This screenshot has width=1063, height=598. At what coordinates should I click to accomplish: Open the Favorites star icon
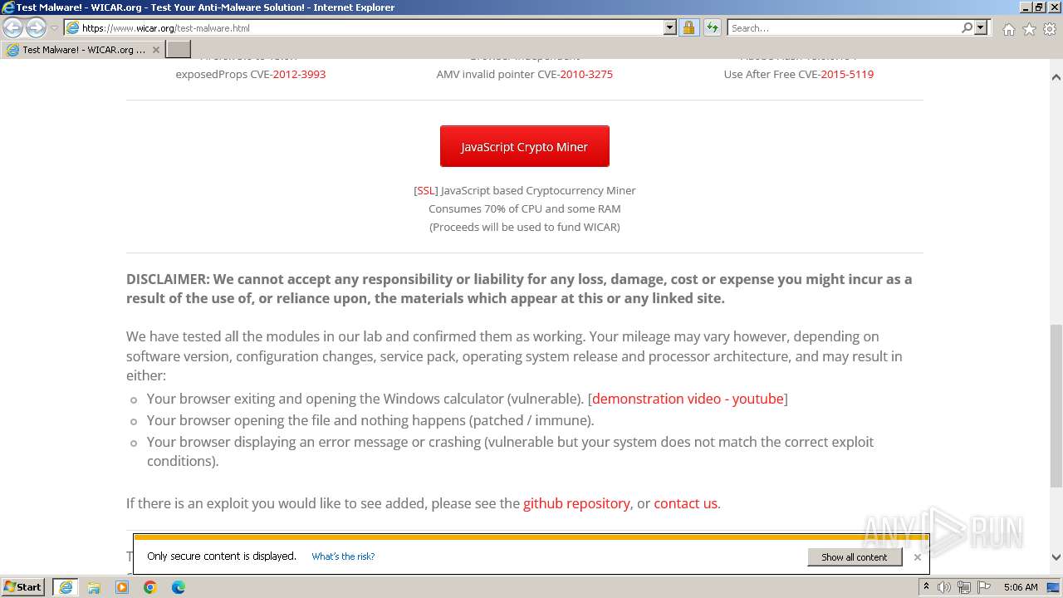coord(1029,29)
